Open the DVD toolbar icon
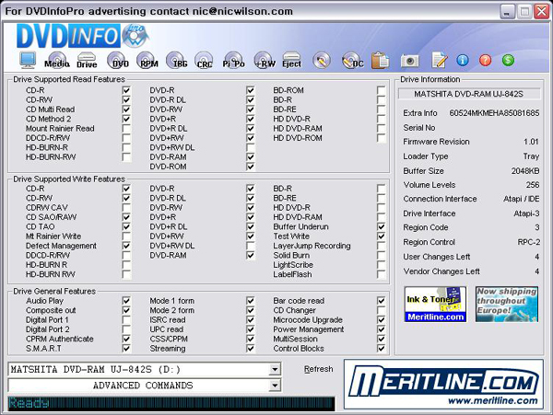Image resolution: width=553 pixels, height=415 pixels. pyautogui.click(x=117, y=60)
